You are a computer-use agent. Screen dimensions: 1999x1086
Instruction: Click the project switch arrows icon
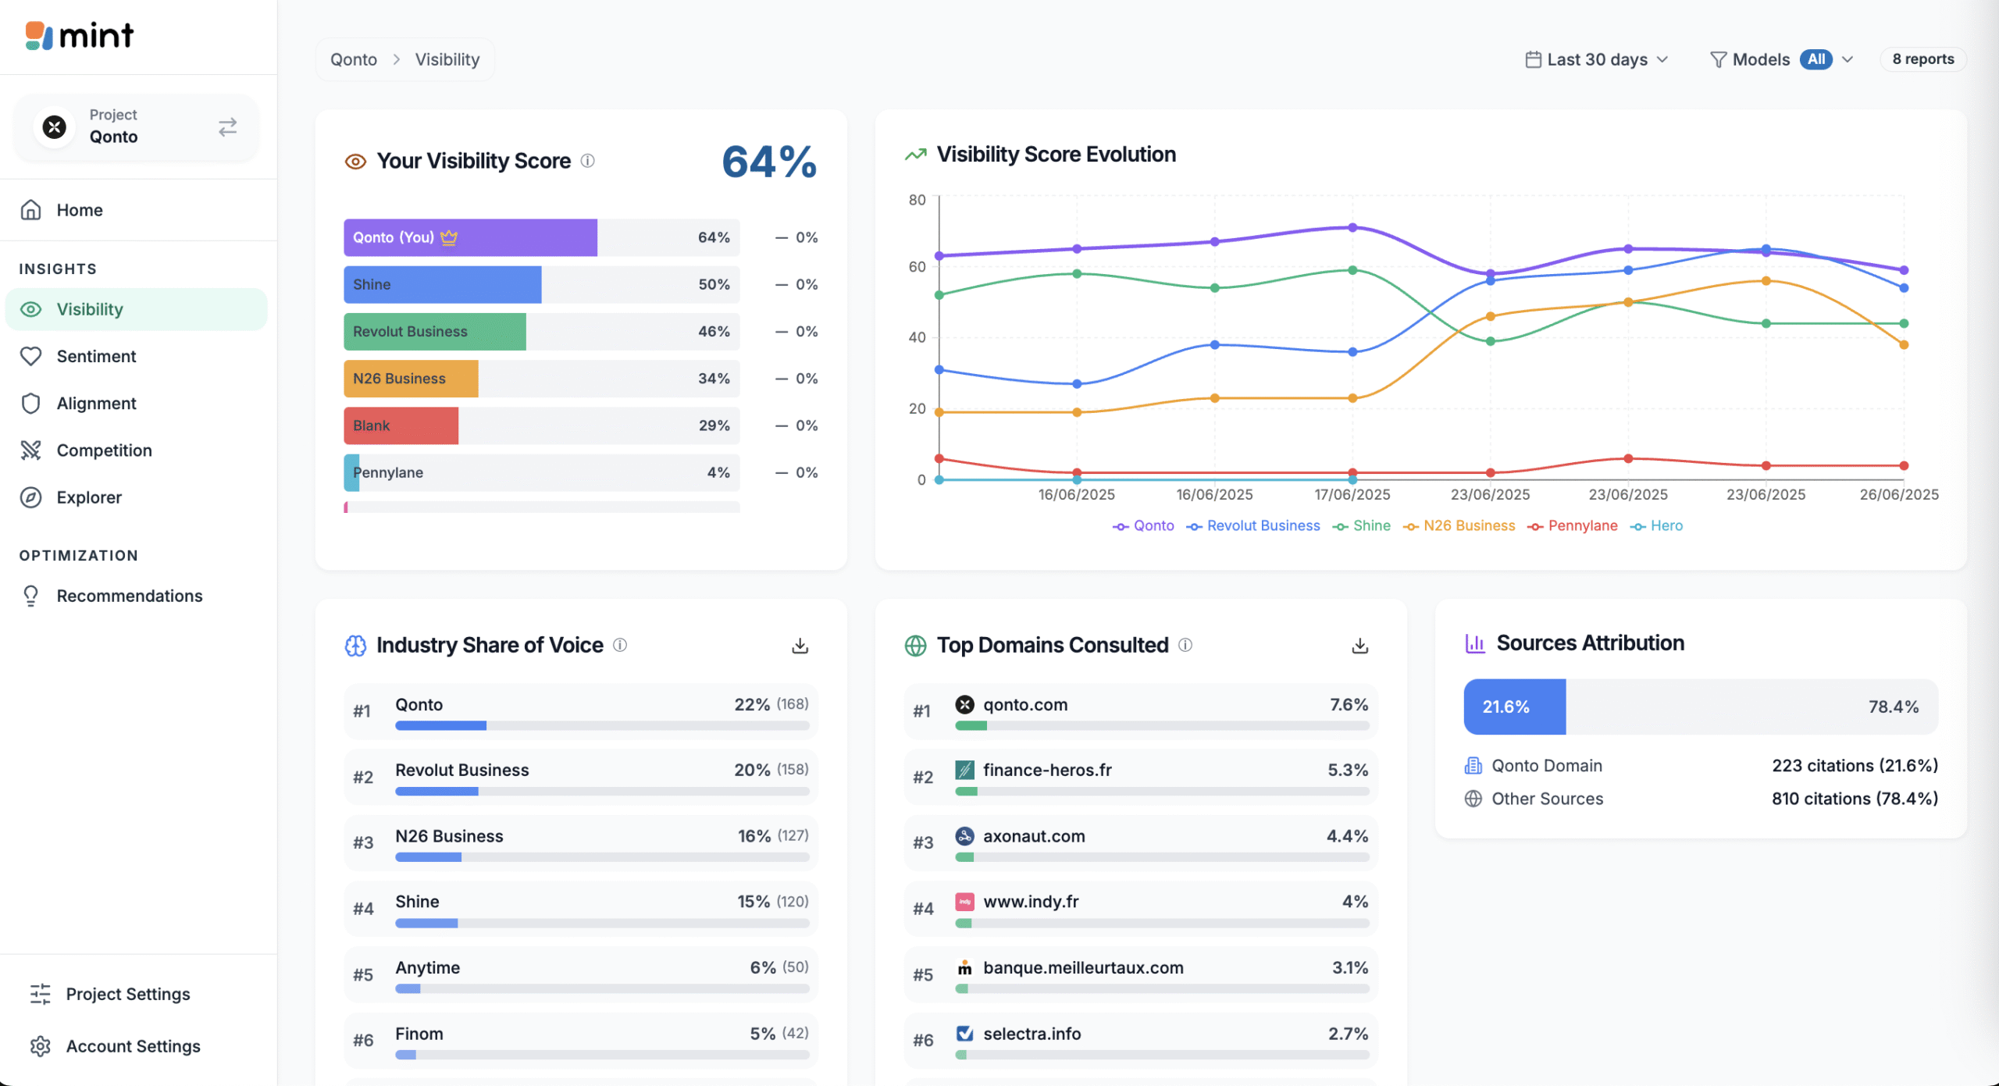[x=227, y=127]
